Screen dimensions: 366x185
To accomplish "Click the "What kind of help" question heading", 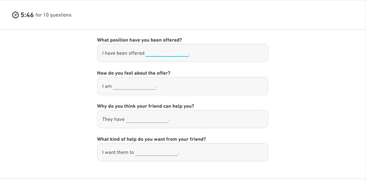I will (x=151, y=139).
